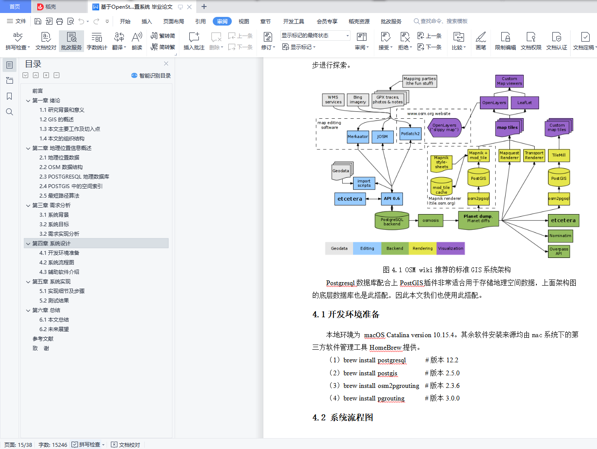Screen dimensions: 597x449
Task: Open the correction service (批改服务) ribbon tool
Action: (x=71, y=41)
